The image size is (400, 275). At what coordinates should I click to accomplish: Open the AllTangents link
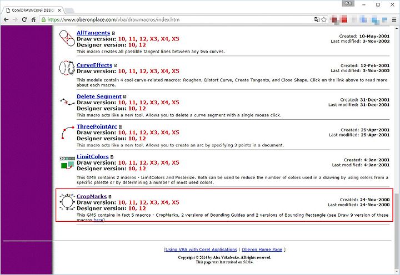[x=93, y=33]
